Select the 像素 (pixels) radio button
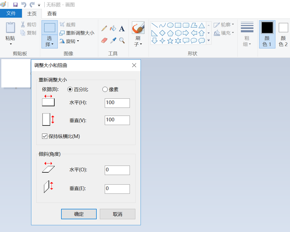The image size is (290, 232). pos(105,89)
